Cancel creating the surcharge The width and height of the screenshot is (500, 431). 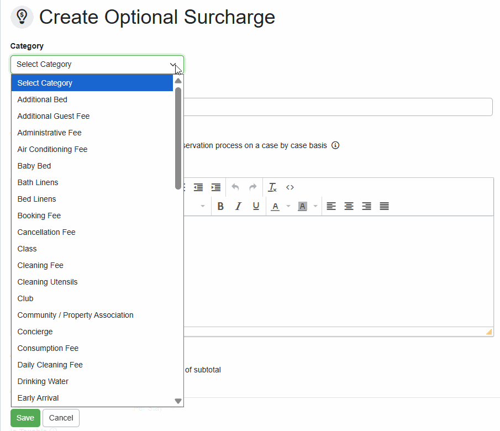pyautogui.click(x=61, y=418)
